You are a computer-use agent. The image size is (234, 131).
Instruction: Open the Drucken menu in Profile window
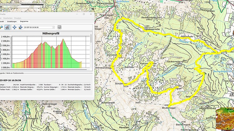pyautogui.click(x=18, y=18)
